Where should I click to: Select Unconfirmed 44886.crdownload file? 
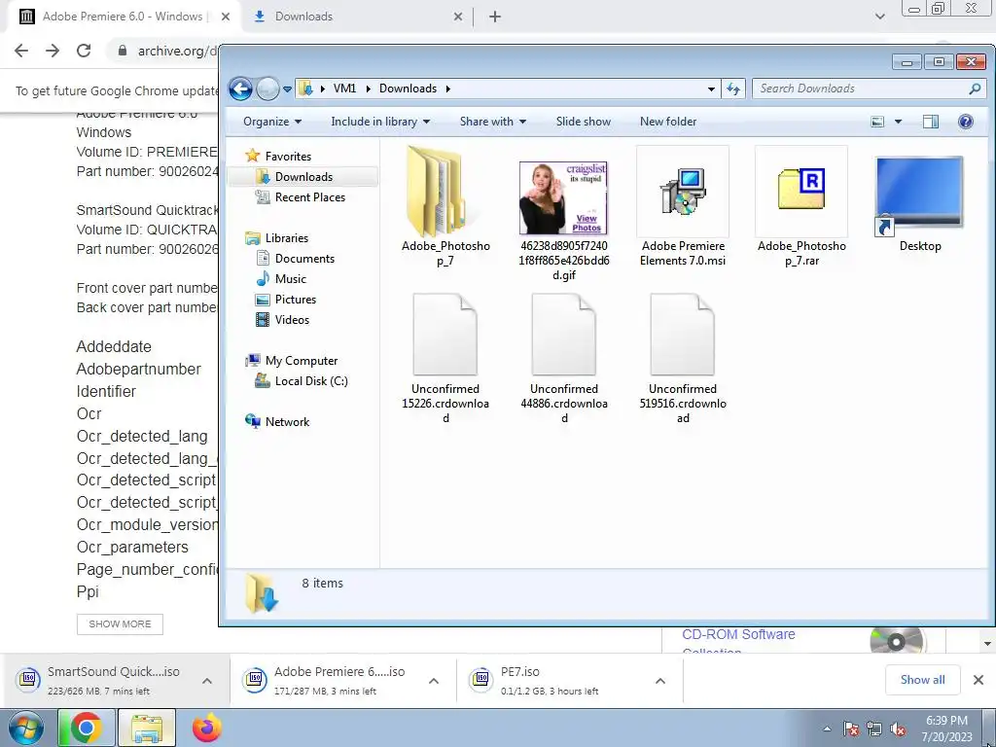click(563, 358)
